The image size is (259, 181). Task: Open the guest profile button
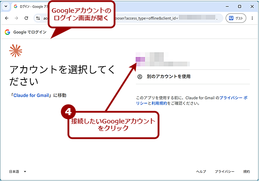pos(236,18)
